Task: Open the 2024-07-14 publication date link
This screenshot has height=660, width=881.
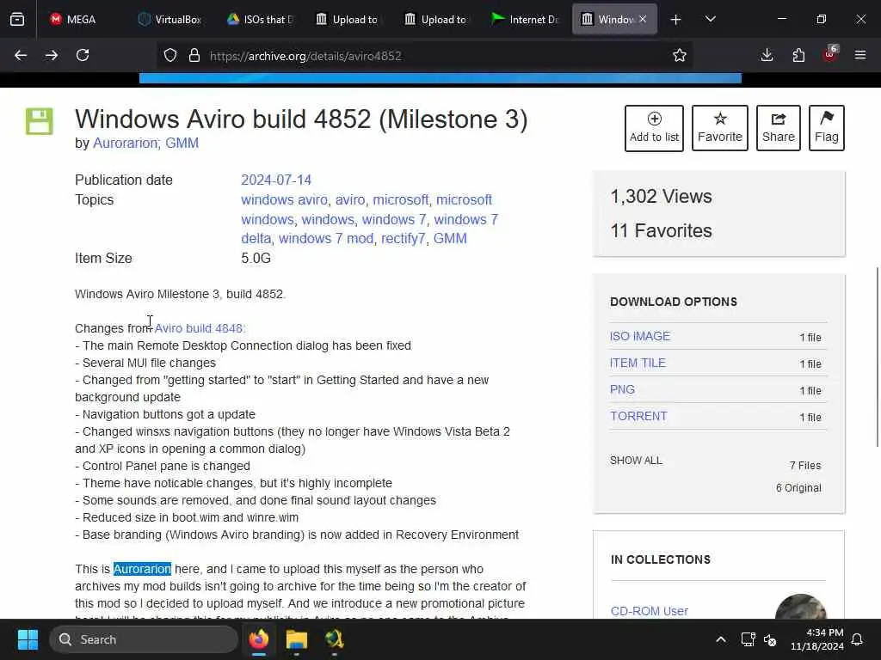Action: pyautogui.click(x=276, y=180)
